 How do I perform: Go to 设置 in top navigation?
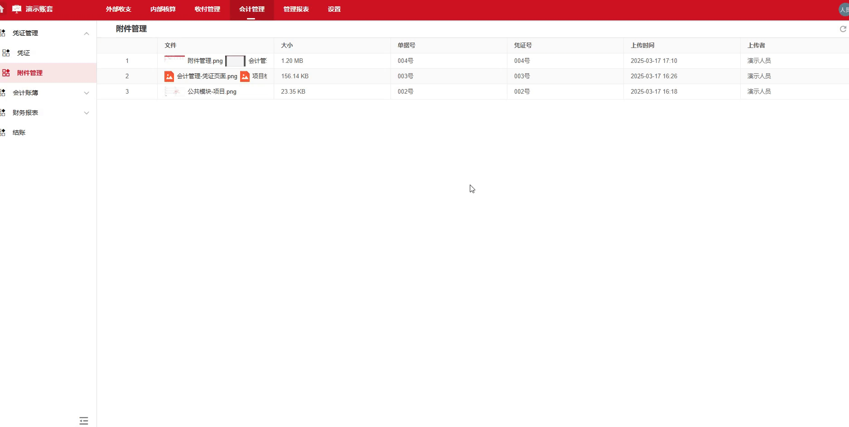[334, 9]
